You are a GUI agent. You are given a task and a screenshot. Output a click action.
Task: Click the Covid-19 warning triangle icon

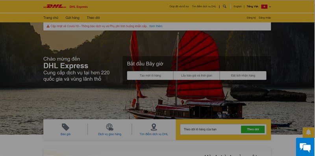[x=48, y=26]
